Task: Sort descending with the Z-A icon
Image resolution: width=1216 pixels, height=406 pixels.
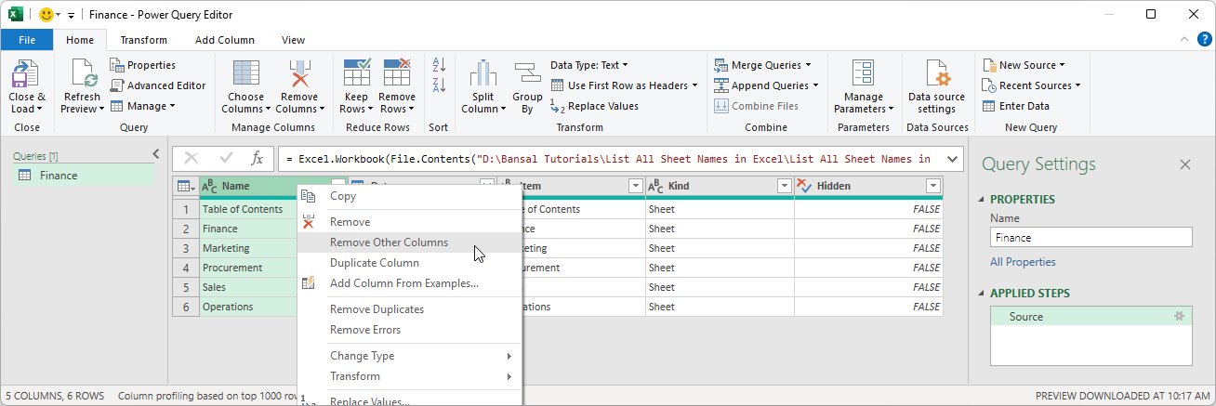Action: [439, 85]
